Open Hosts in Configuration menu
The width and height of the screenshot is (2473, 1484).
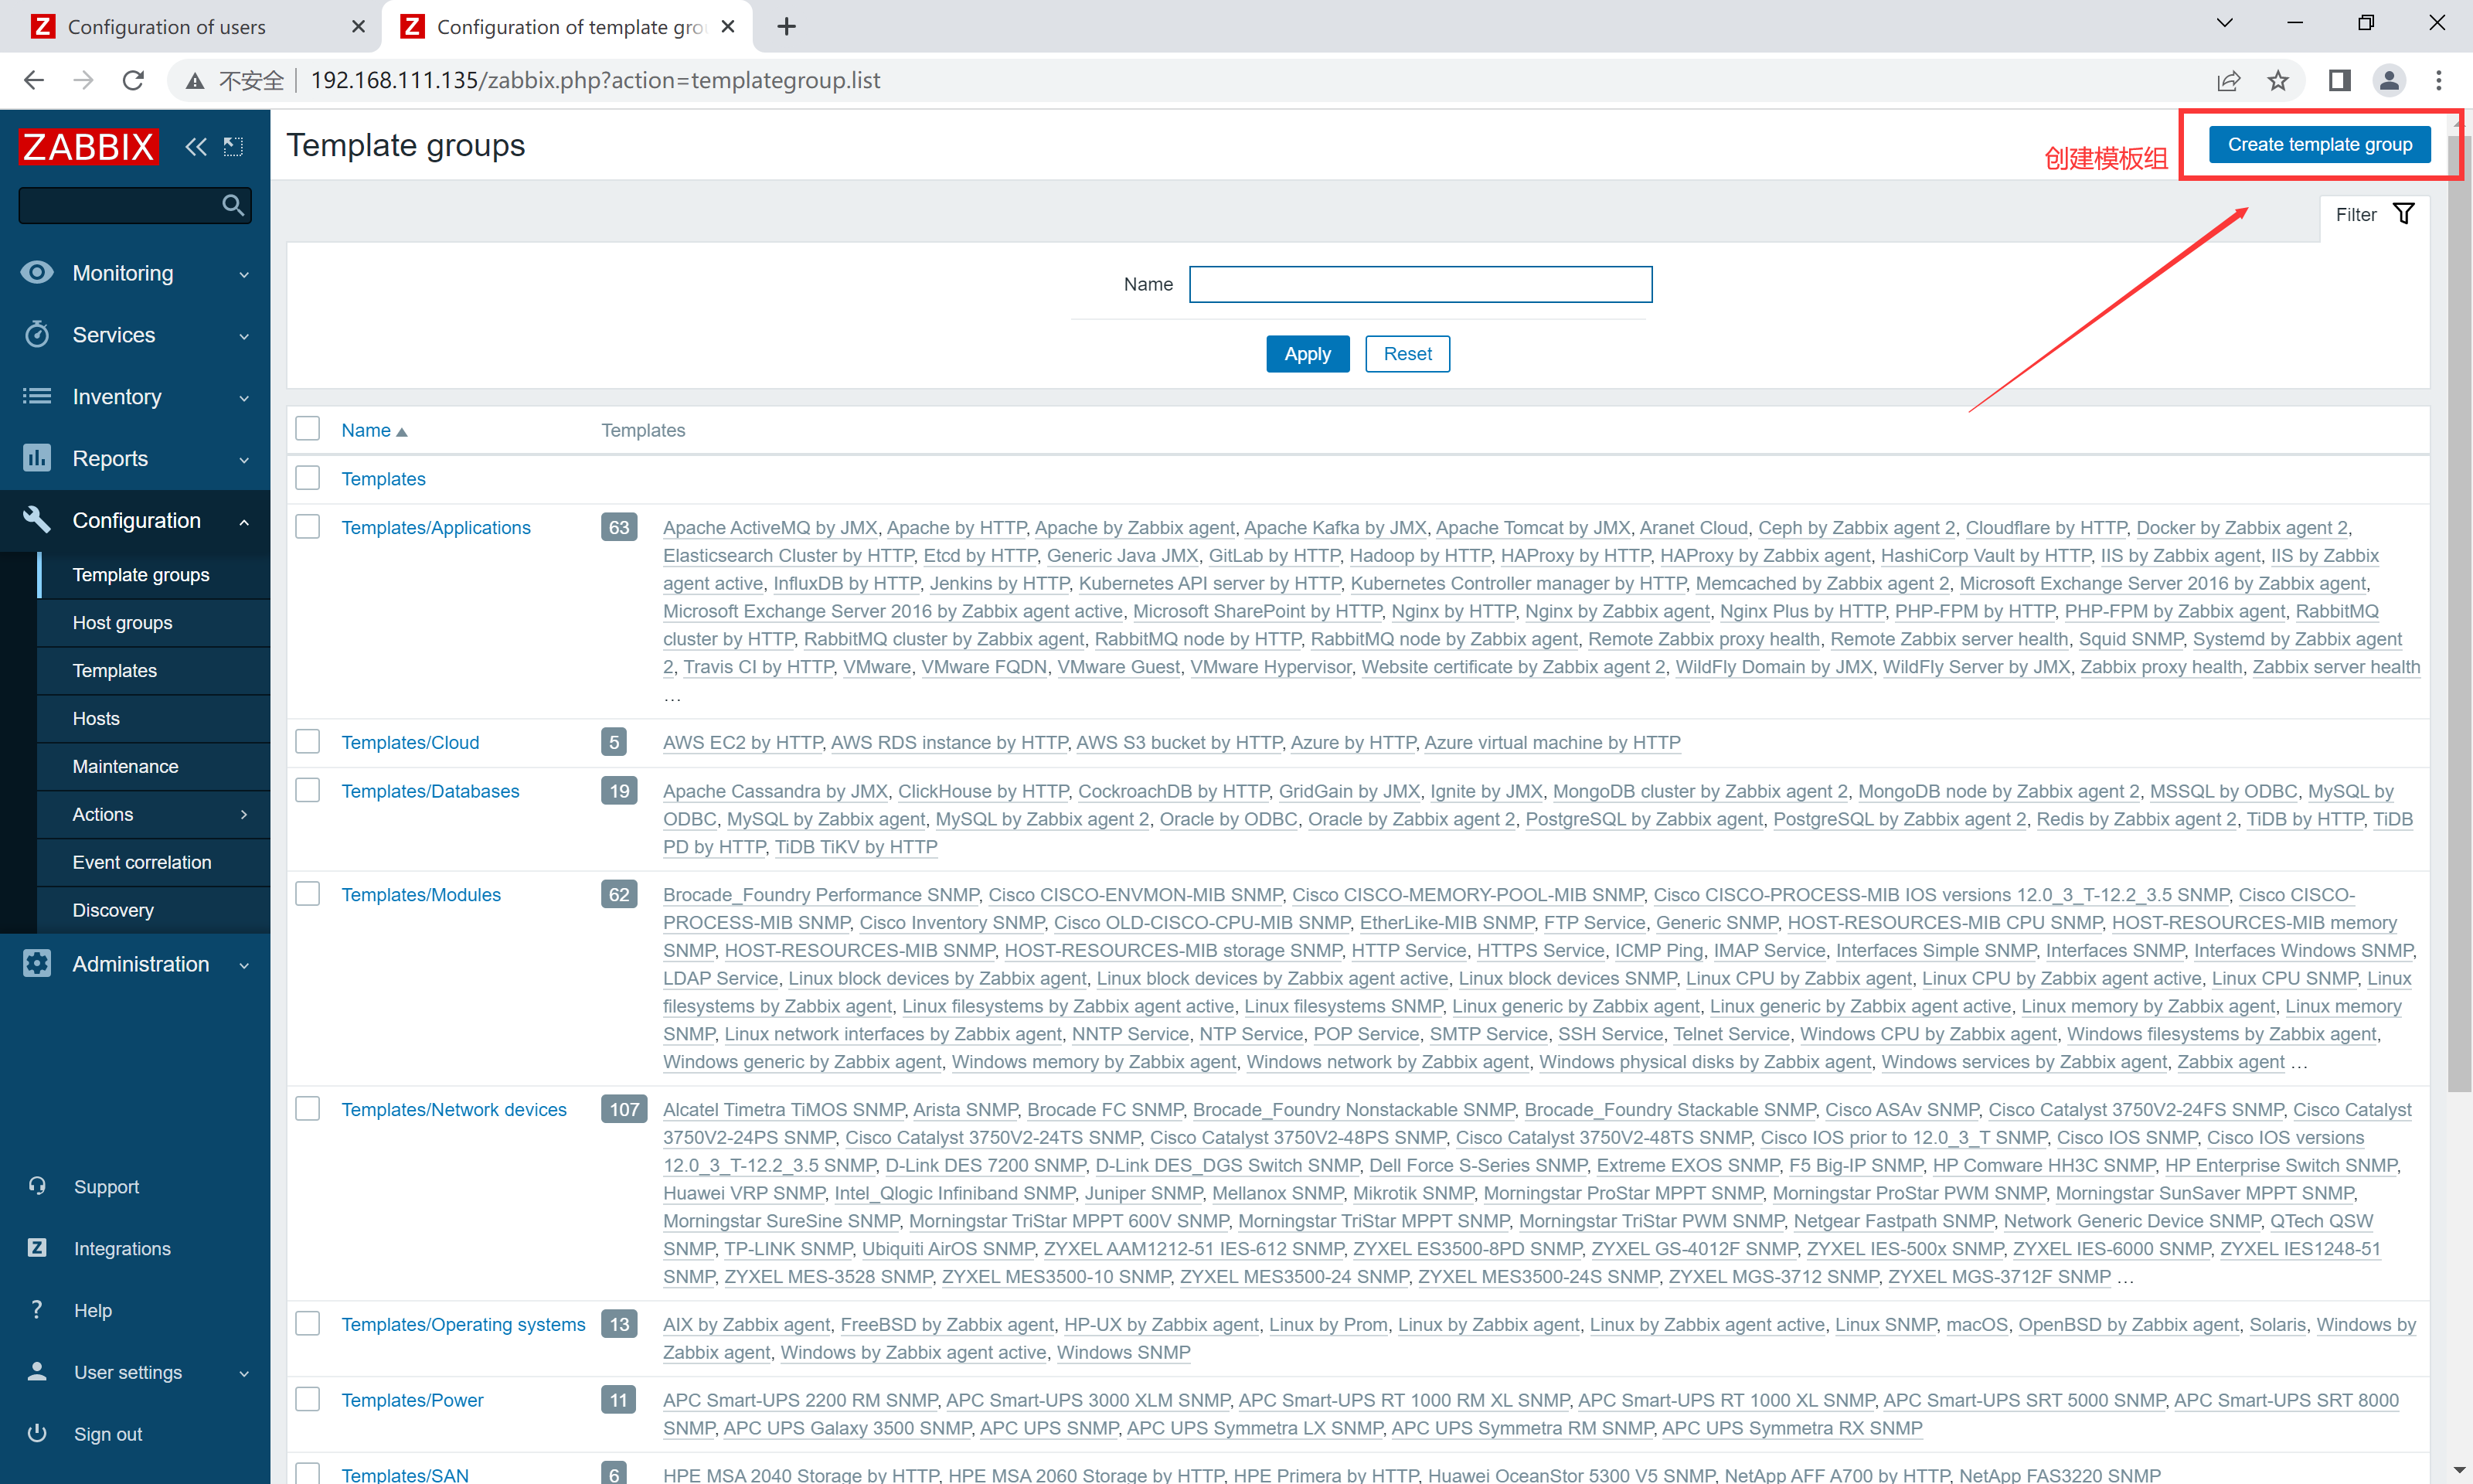[153, 718]
